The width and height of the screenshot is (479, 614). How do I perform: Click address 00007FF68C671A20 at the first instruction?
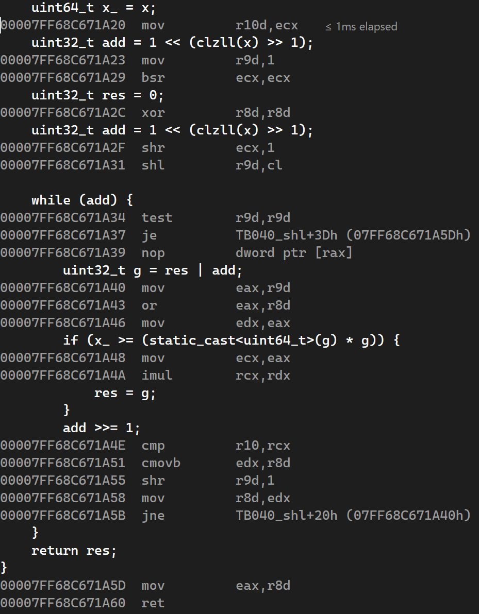tap(63, 25)
